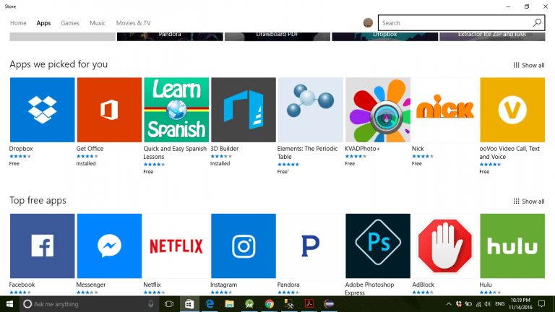Open the Action Center notifications

(541, 304)
